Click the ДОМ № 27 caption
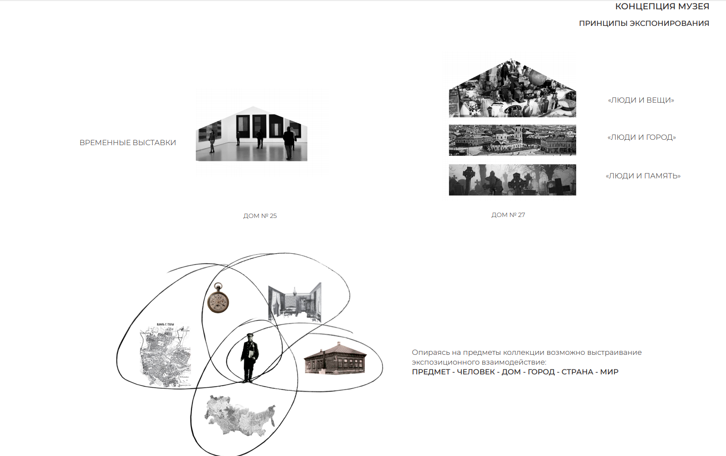This screenshot has width=726, height=456. pos(508,215)
